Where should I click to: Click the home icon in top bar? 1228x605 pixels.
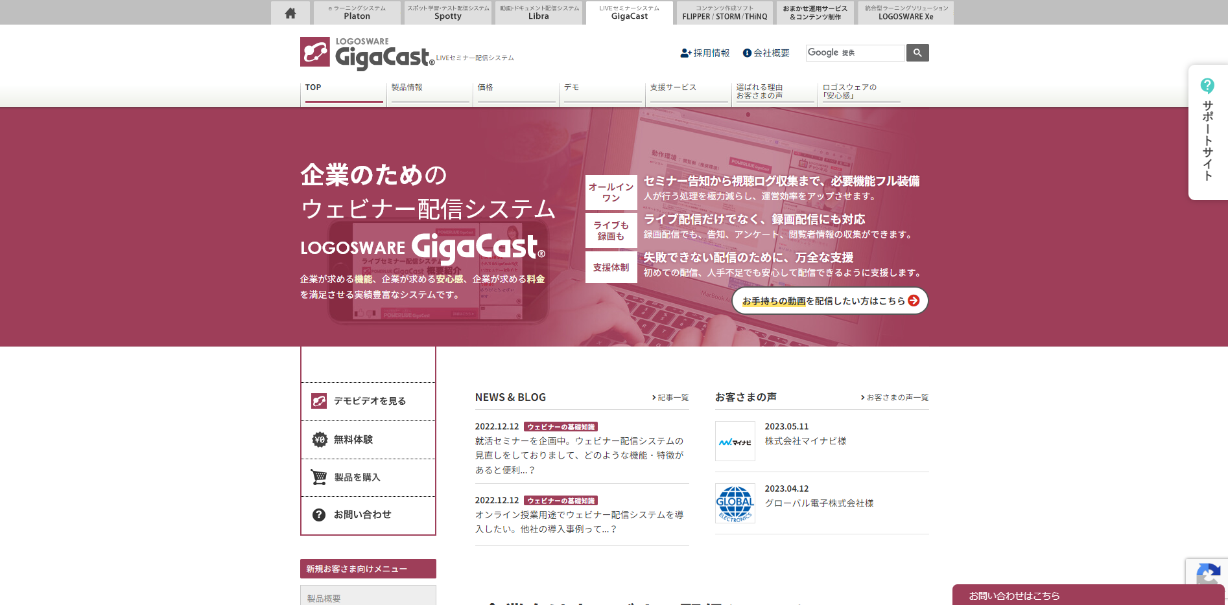290,13
